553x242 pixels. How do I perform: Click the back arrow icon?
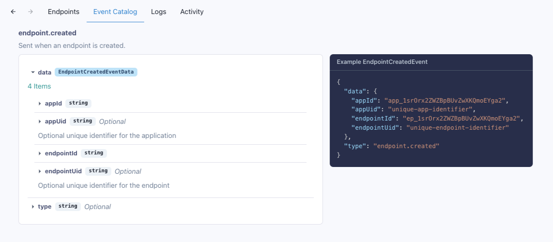pos(13,12)
